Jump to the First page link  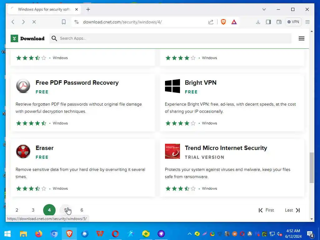tap(266, 210)
